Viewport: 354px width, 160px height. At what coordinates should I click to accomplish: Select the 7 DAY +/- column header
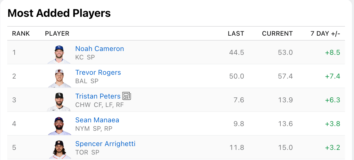pyautogui.click(x=325, y=34)
